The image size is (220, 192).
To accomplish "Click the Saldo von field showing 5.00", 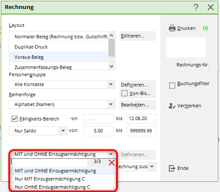I will pyautogui.click(x=98, y=131).
